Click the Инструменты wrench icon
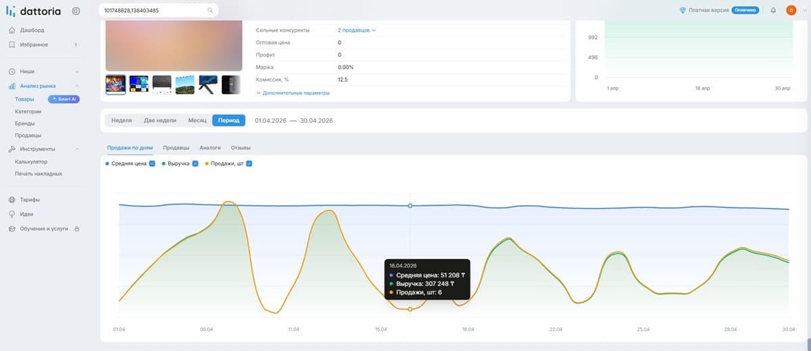Viewport: 811px width, 351px height. (12, 149)
